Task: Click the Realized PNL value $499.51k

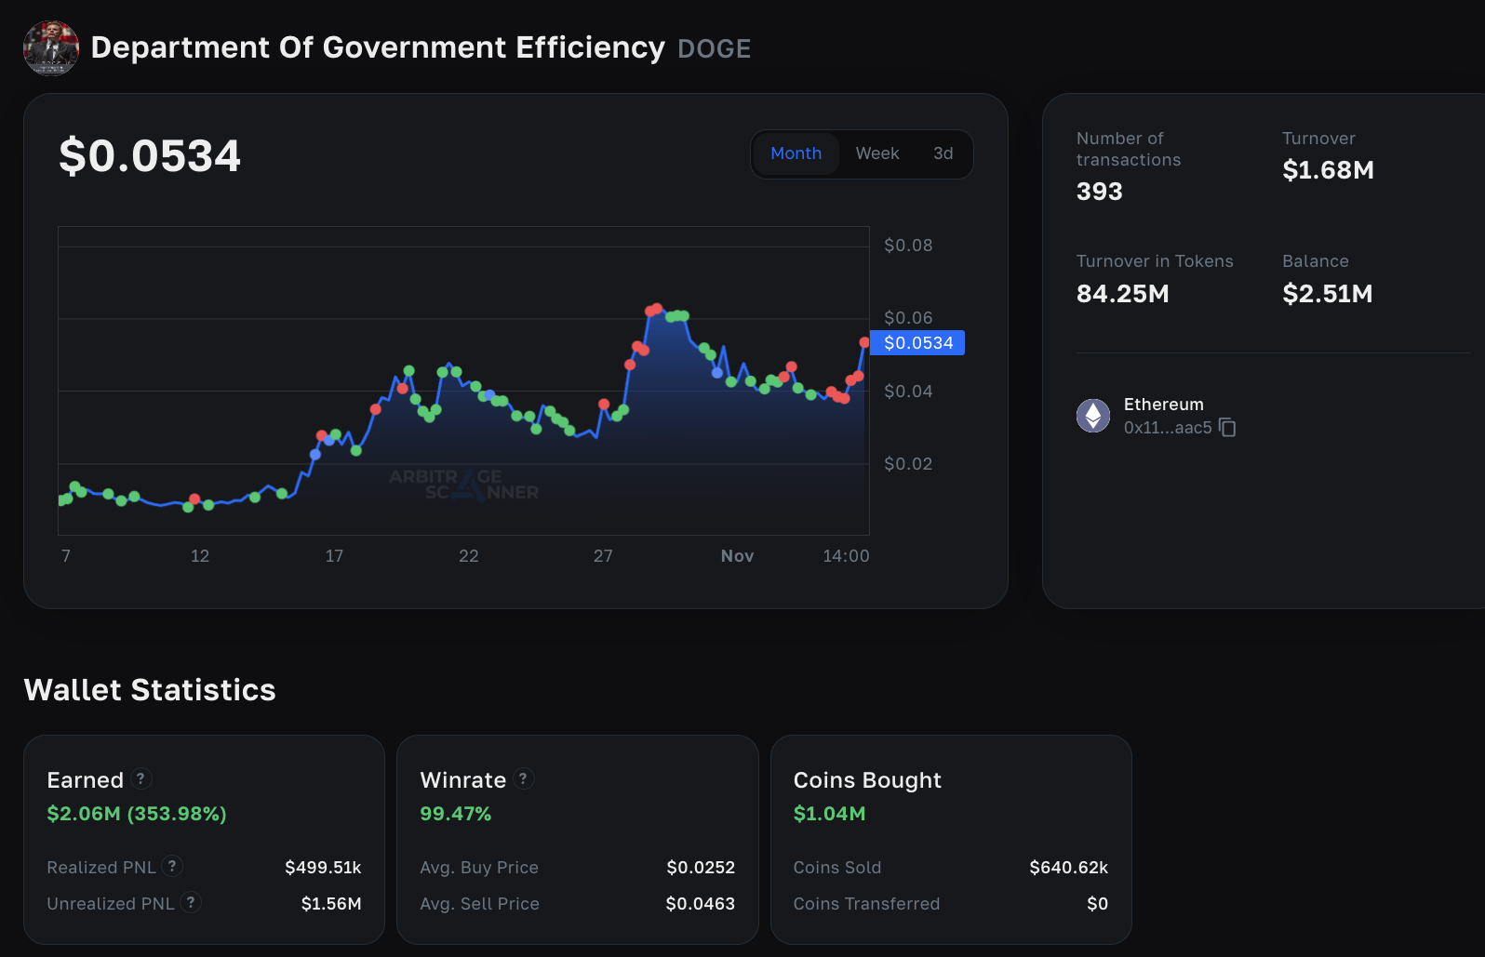Action: [323, 868]
